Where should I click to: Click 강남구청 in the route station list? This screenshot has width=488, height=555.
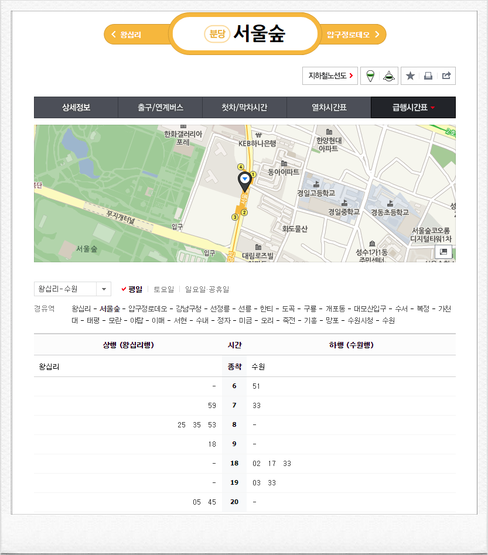point(189,309)
